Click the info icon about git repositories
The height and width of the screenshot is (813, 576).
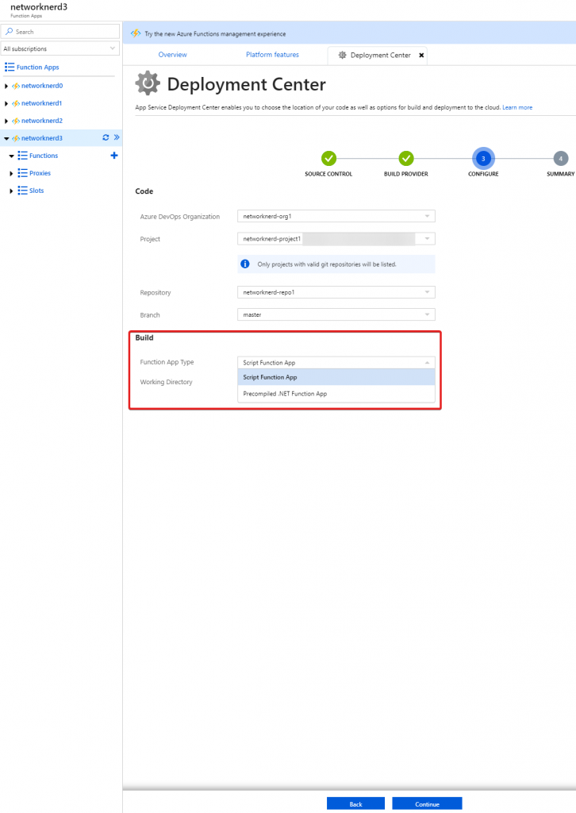click(x=245, y=264)
